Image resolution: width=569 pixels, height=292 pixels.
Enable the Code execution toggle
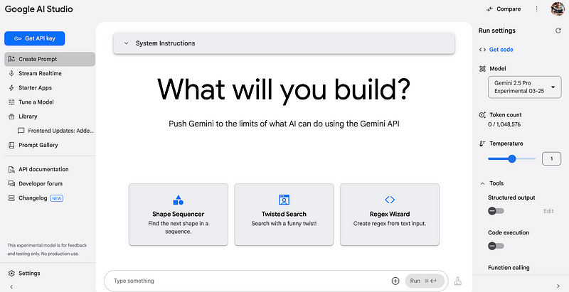[496, 246]
